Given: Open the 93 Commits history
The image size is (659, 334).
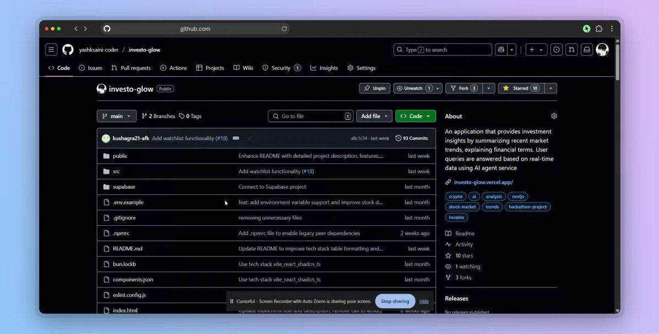Looking at the screenshot, I should click(x=411, y=138).
